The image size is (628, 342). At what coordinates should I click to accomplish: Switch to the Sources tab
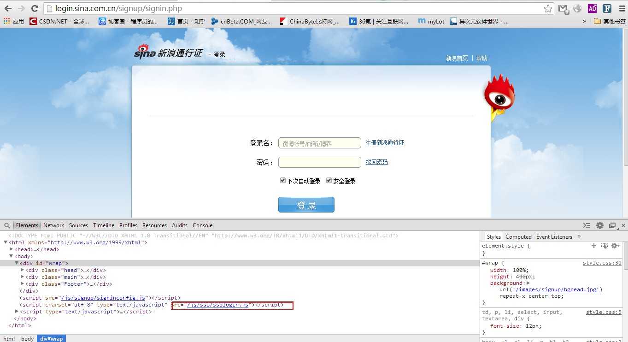point(78,225)
